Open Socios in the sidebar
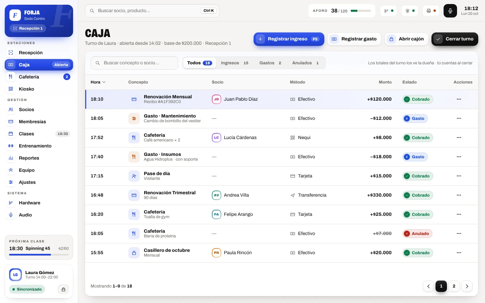Image resolution: width=485 pixels, height=303 pixels. 39,109
